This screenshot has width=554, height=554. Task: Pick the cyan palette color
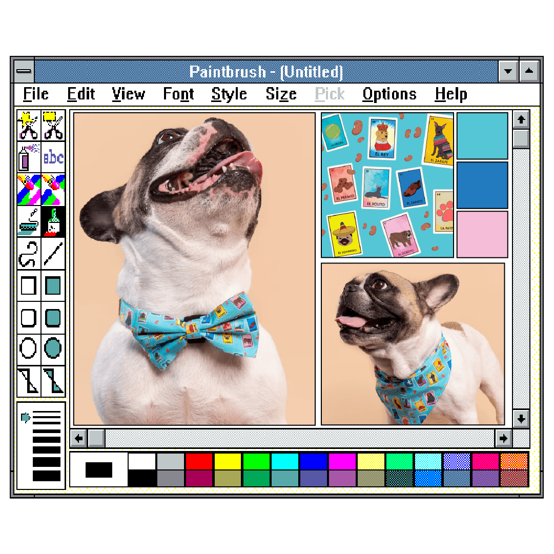tap(285, 461)
